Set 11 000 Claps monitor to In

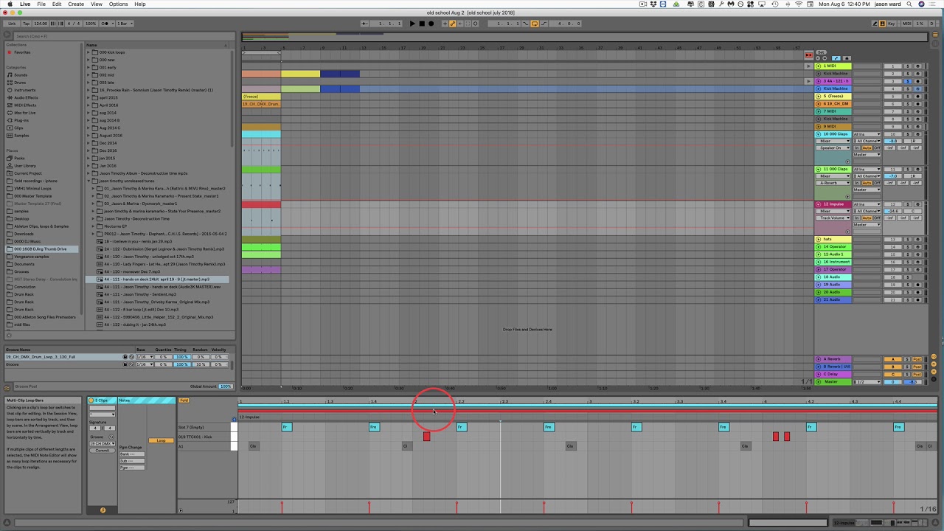[857, 183]
